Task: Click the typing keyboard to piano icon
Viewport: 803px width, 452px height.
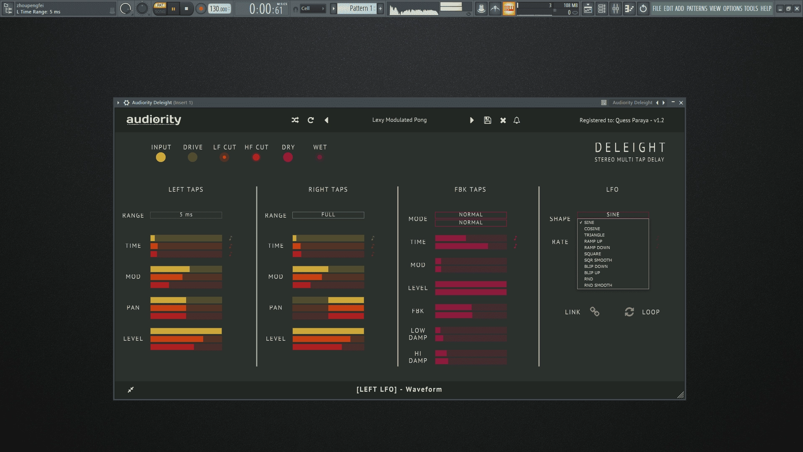Action: (x=509, y=8)
